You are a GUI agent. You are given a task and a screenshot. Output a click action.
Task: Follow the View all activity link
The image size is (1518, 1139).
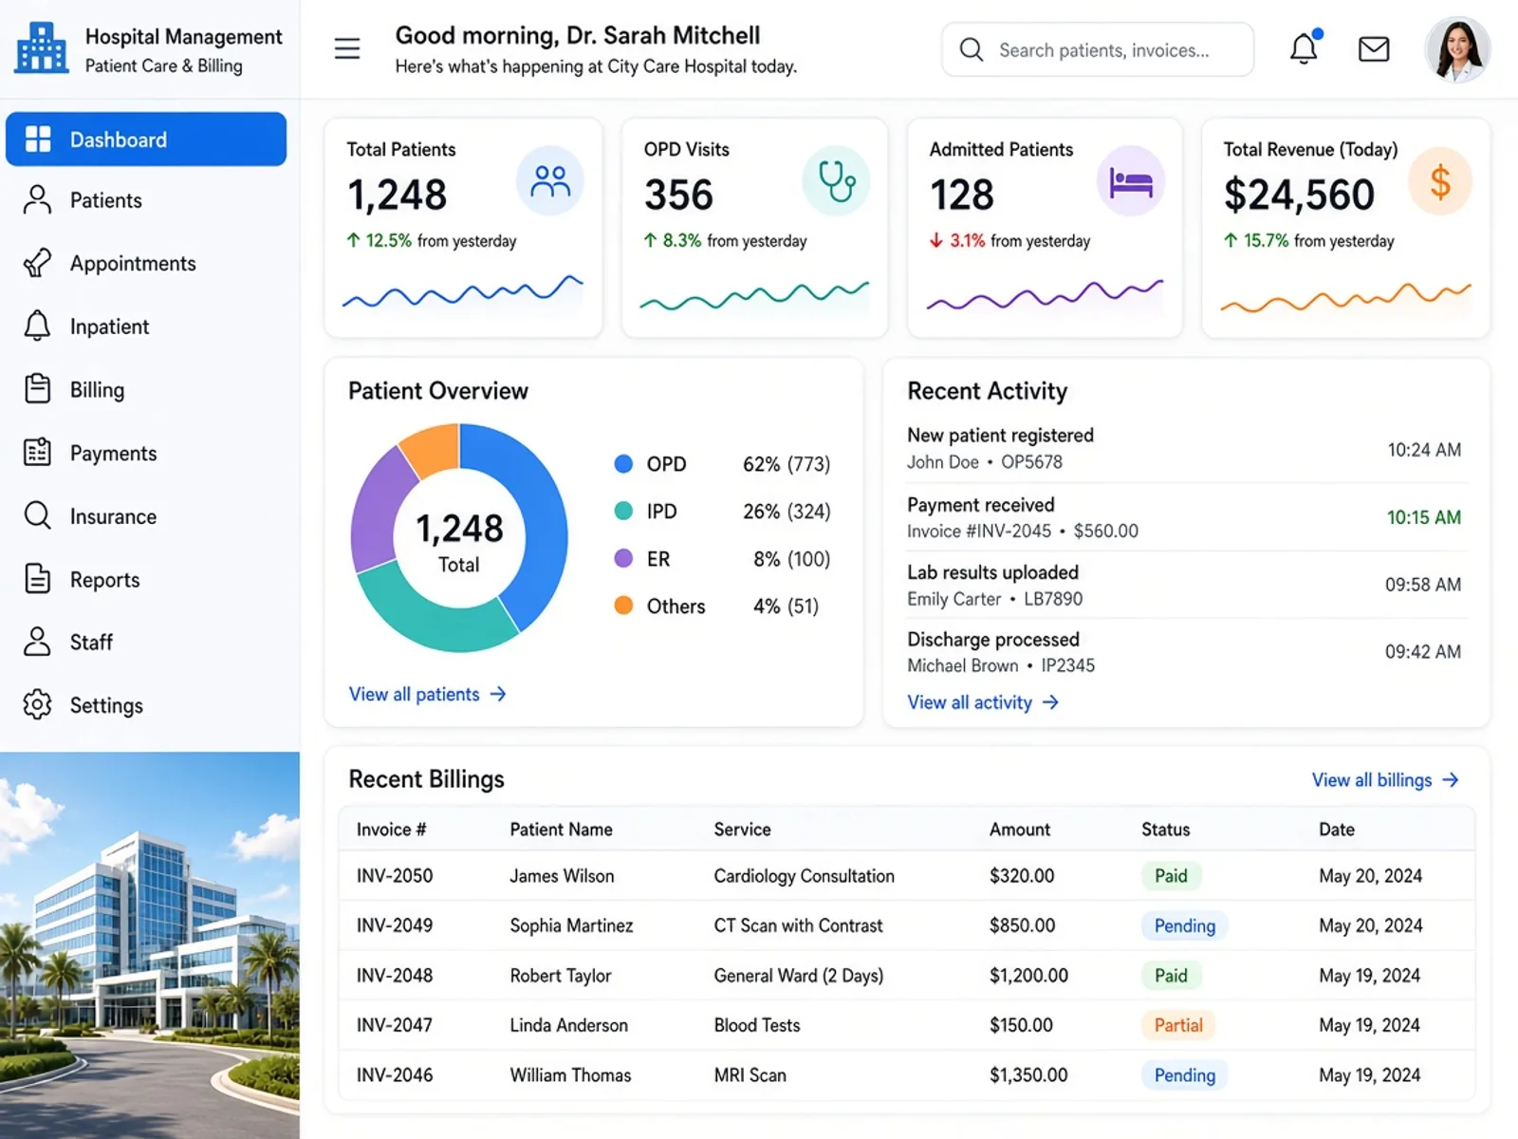(x=983, y=702)
